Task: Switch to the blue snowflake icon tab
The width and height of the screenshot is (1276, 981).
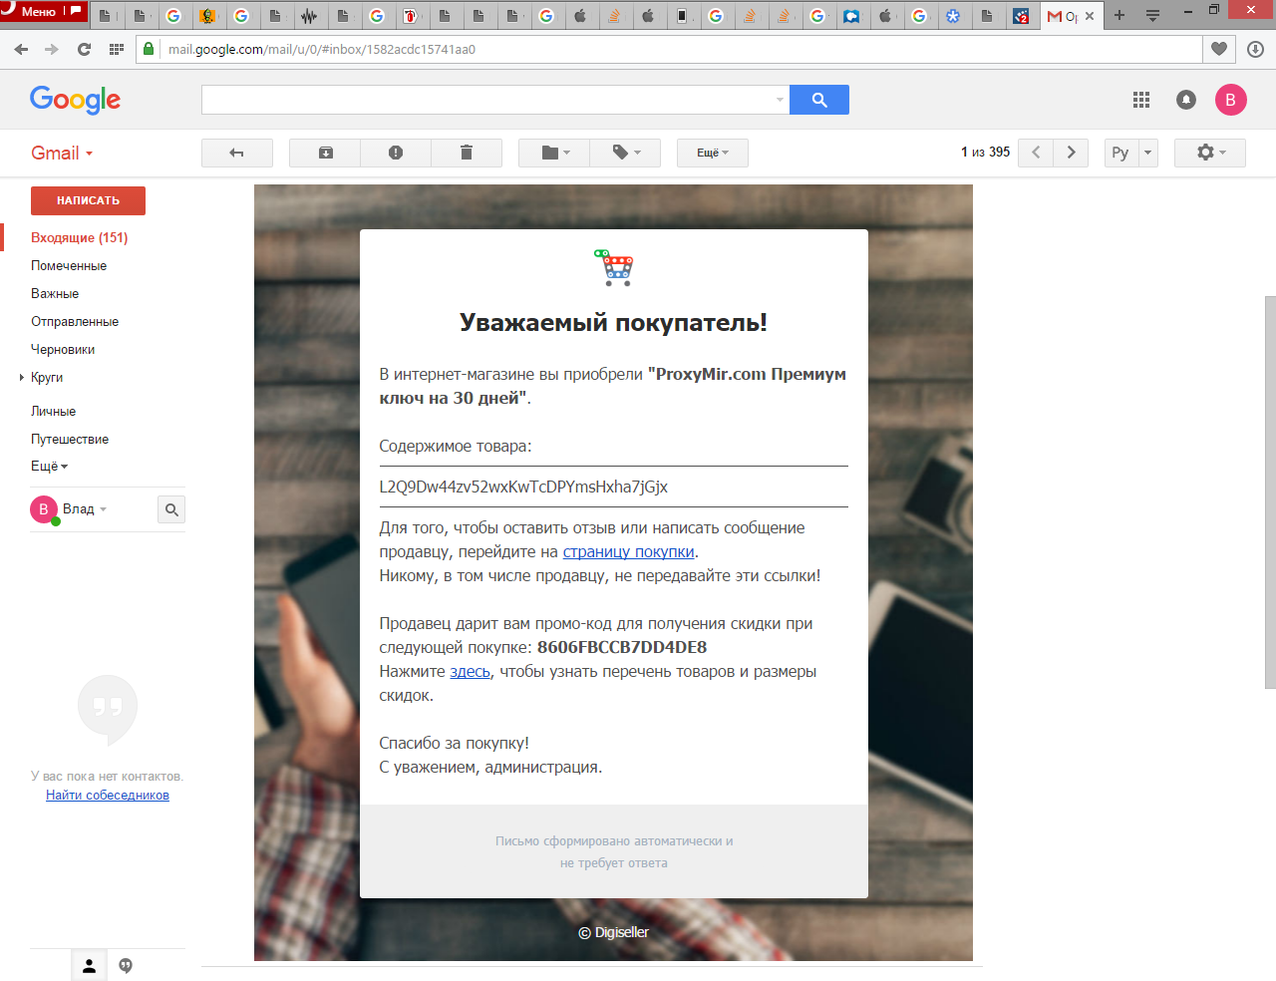Action: point(953,16)
